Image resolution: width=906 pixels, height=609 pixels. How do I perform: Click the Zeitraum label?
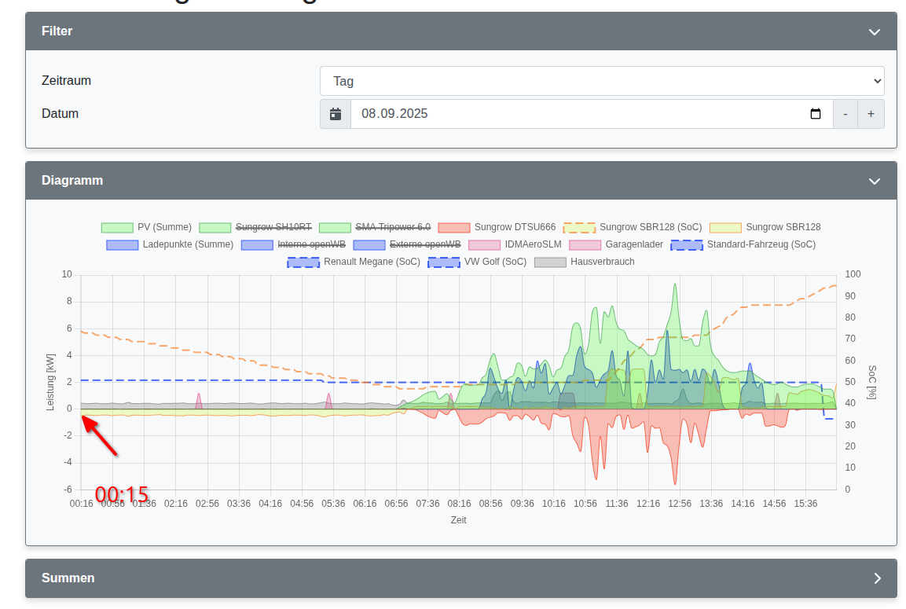[x=67, y=81]
